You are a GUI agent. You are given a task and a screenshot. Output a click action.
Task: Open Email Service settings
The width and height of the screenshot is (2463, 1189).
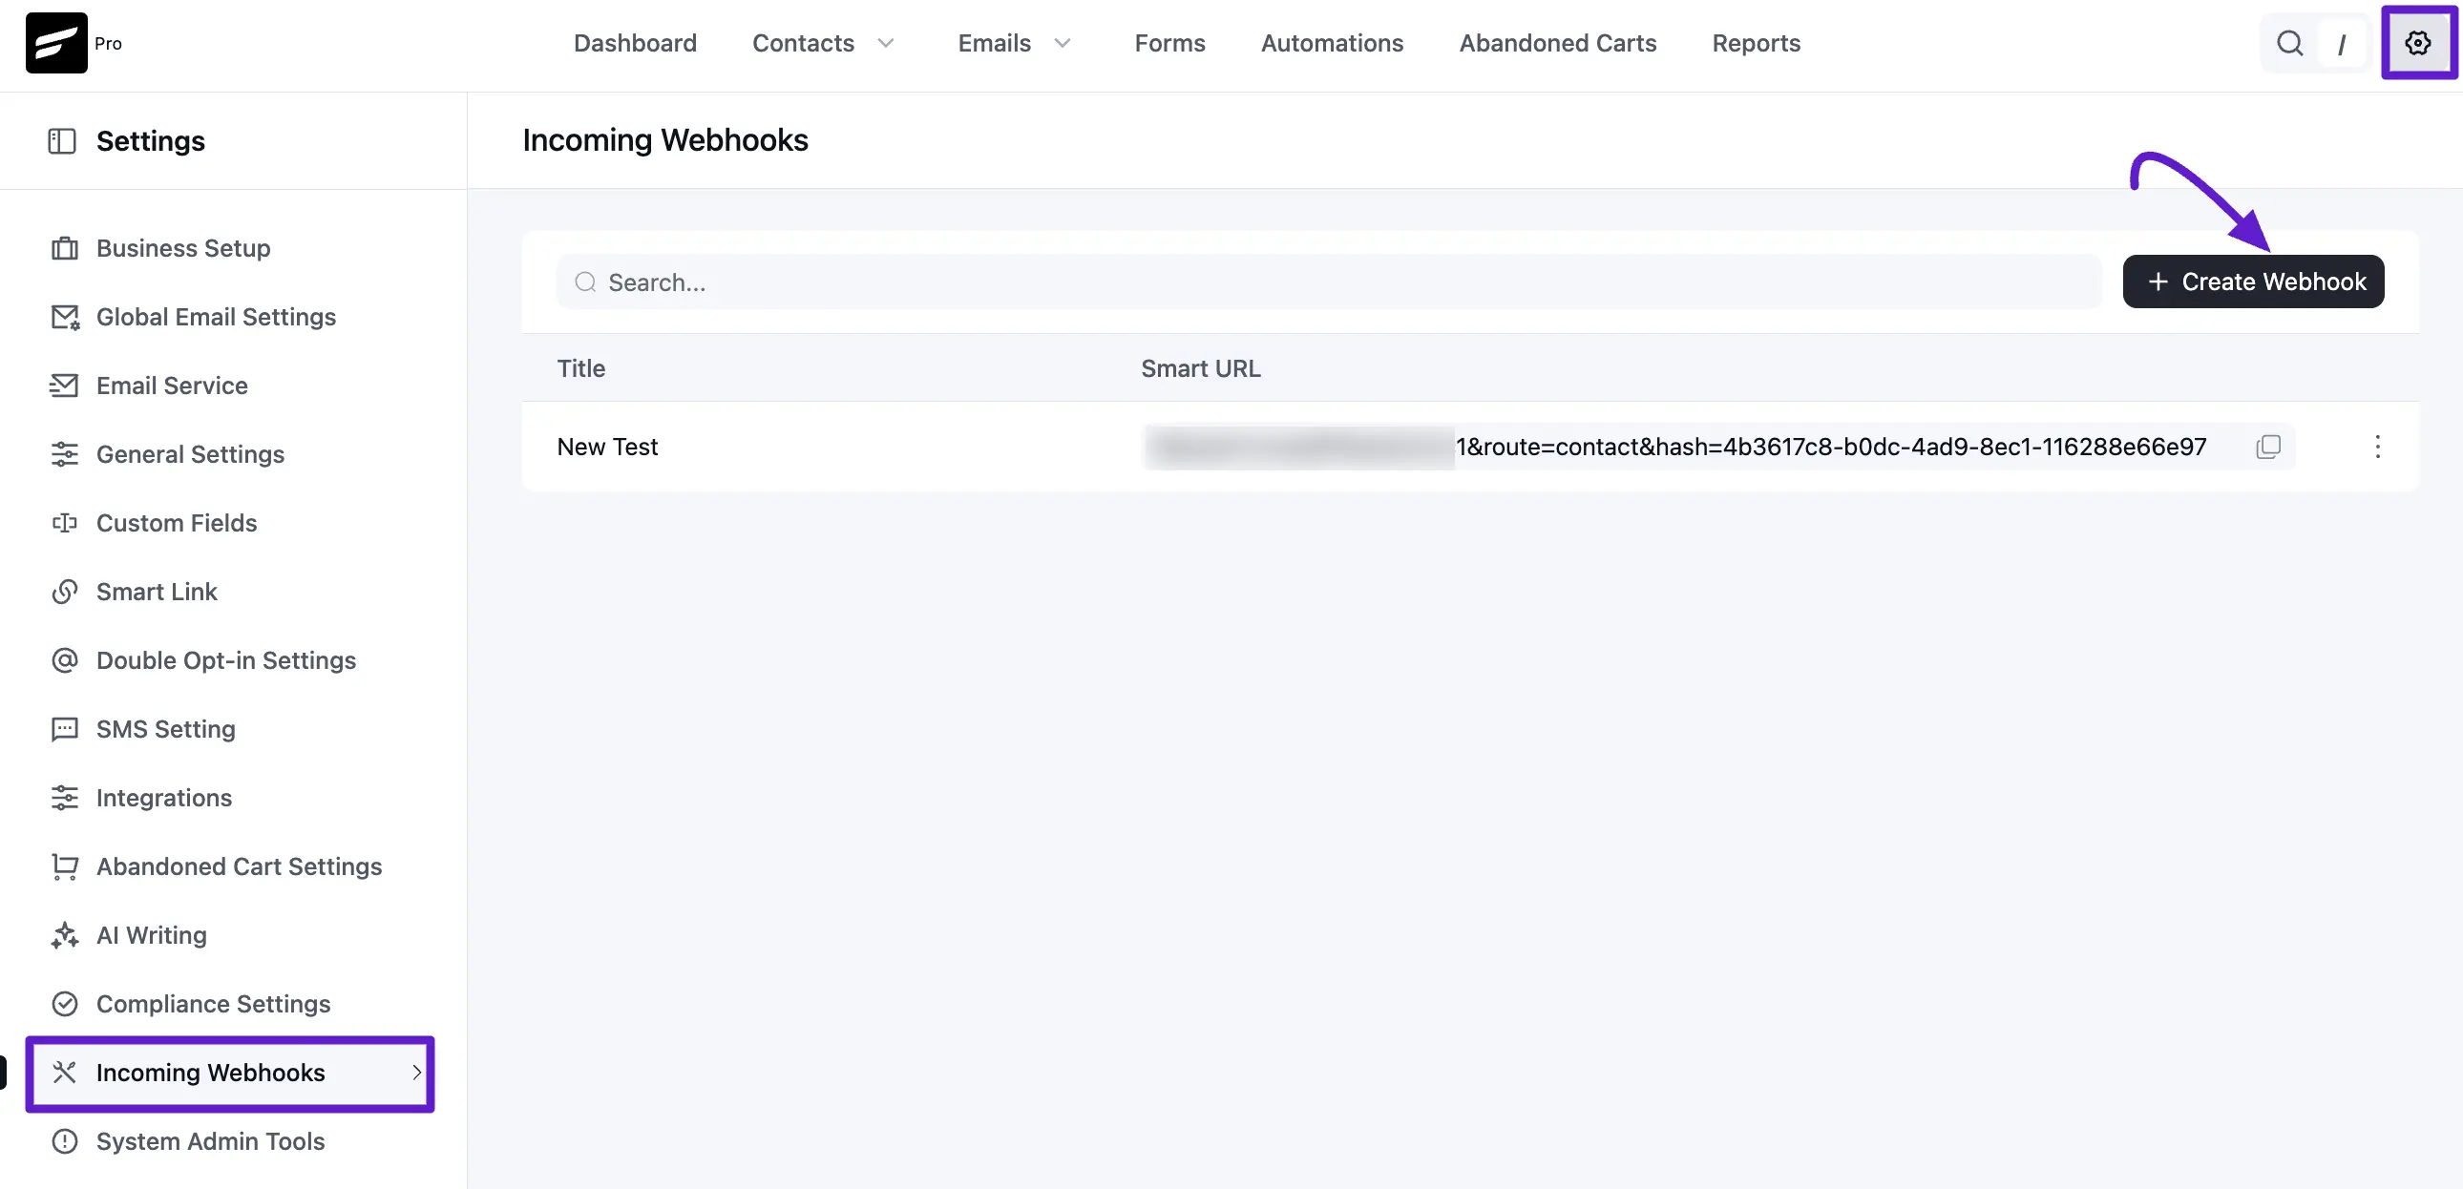172,386
